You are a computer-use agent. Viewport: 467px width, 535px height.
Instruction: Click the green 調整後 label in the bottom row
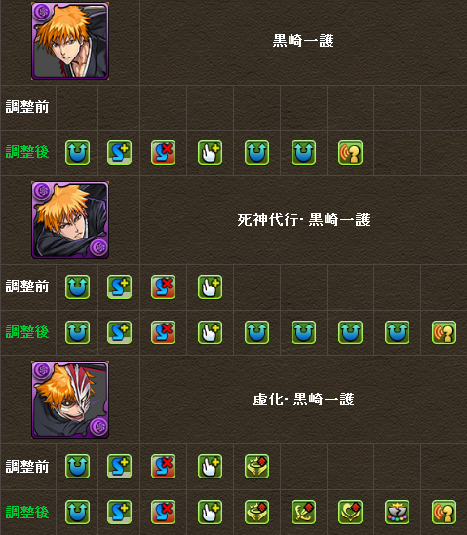coord(27,513)
